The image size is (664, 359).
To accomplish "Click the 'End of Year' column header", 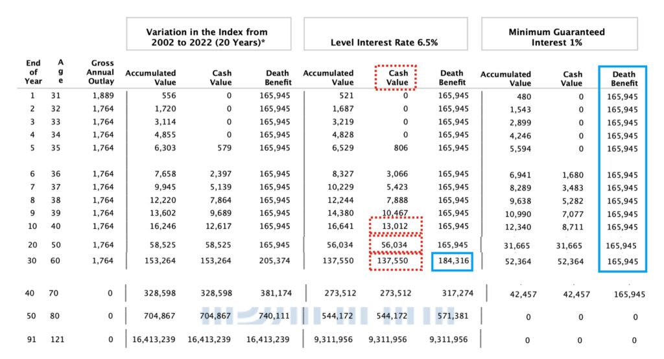I will tap(33, 72).
